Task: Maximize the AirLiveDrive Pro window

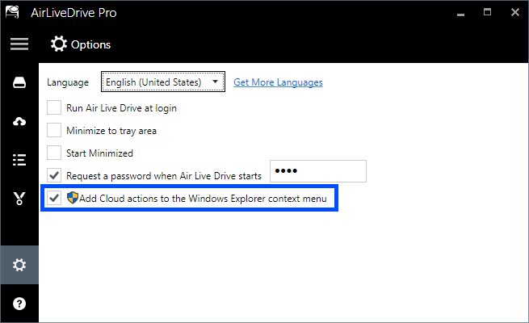Action: [487, 14]
